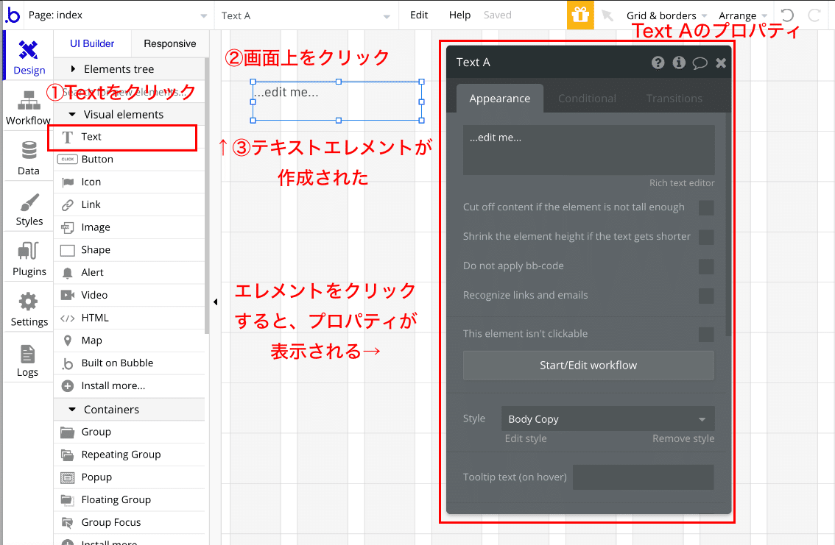This screenshot has height=545, width=835.
Task: Open the Transitions tab
Action: 674,99
